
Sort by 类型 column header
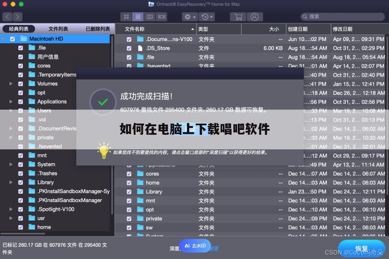219,29
